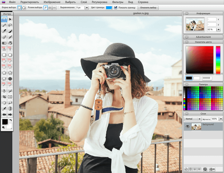224x173 pixels.
Task: Toggle the Показать границу checkbox
Action: (x=116, y=7)
